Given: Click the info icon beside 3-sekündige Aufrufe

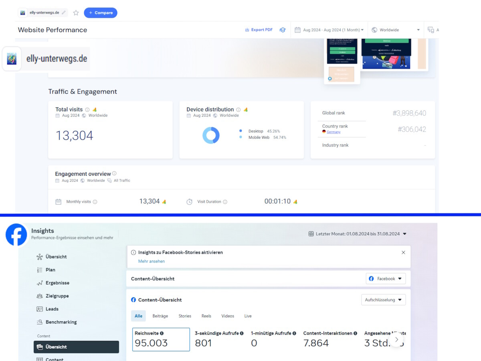Looking at the screenshot, I should (242, 333).
